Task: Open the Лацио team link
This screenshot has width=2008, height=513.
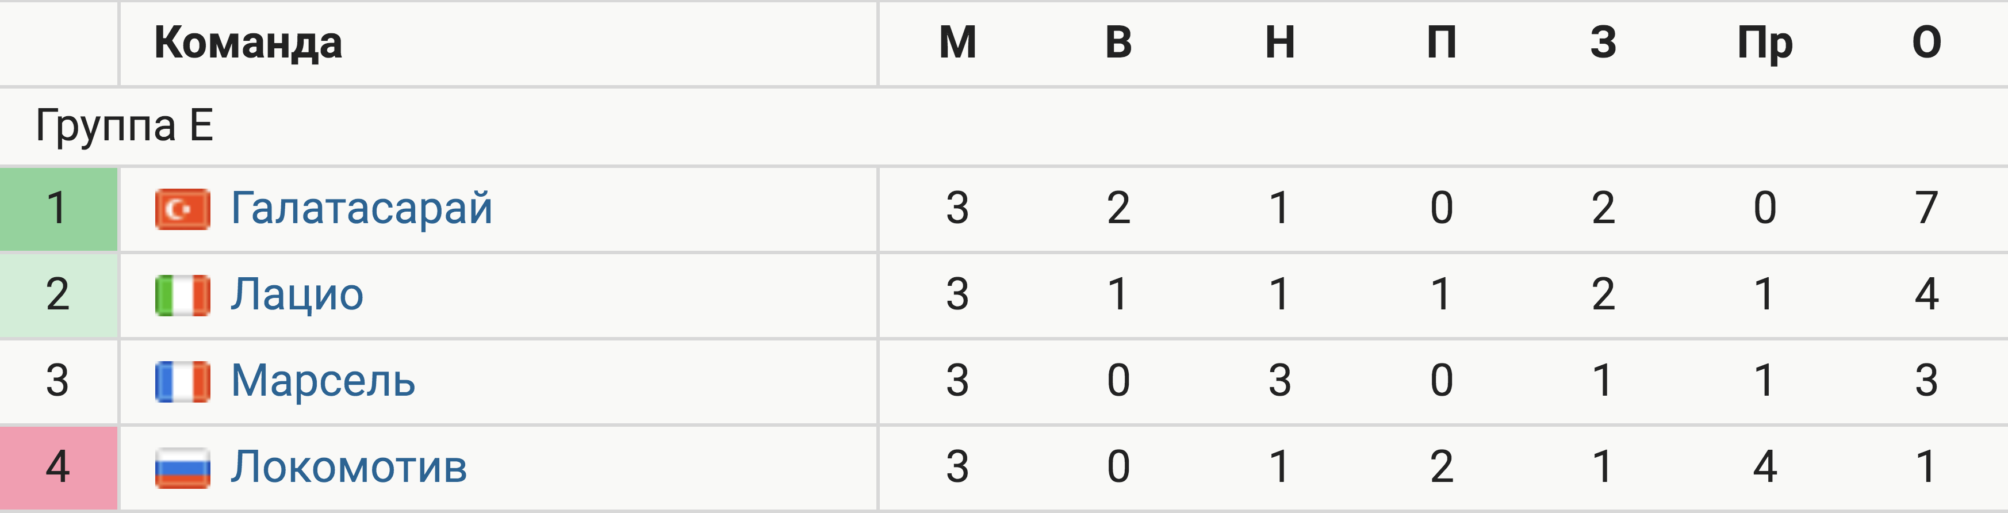Action: (297, 294)
